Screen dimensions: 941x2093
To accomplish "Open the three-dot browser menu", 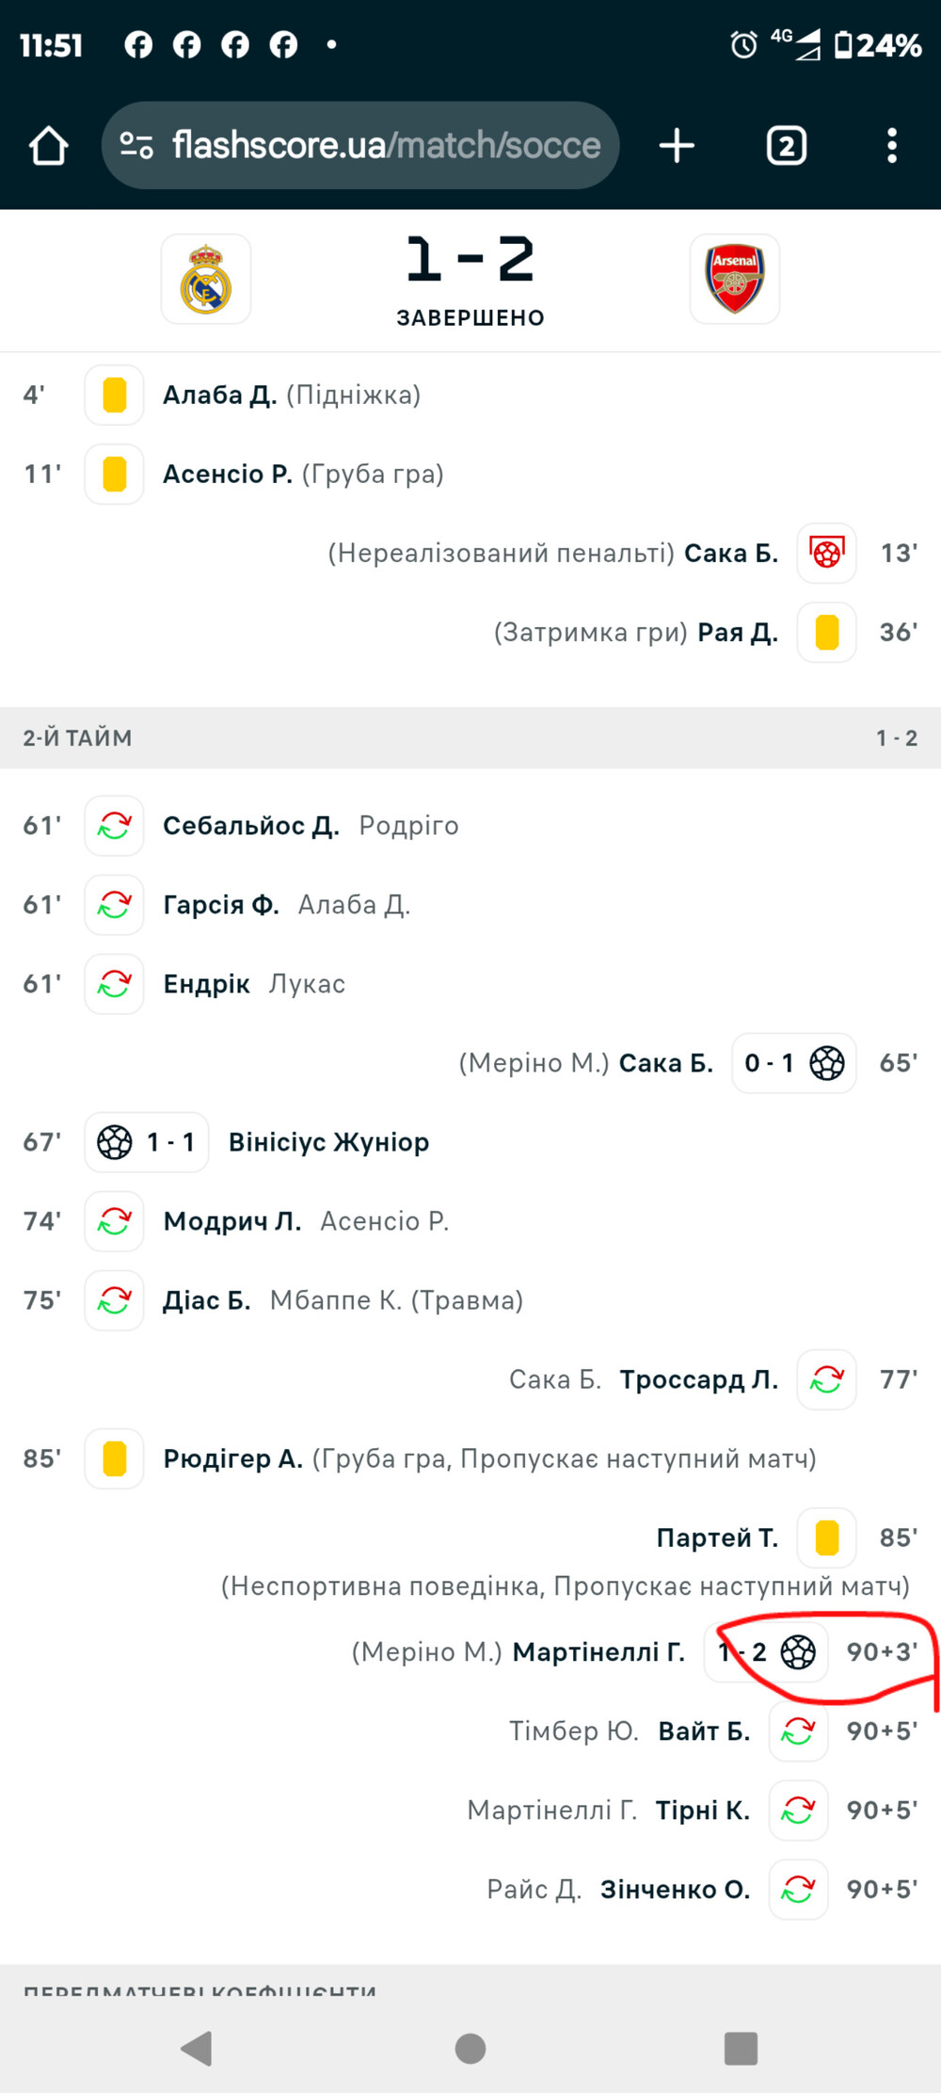I will (891, 146).
